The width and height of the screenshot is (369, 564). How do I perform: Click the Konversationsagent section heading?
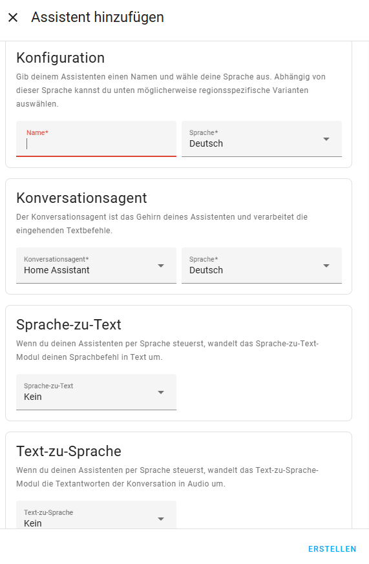(x=81, y=198)
